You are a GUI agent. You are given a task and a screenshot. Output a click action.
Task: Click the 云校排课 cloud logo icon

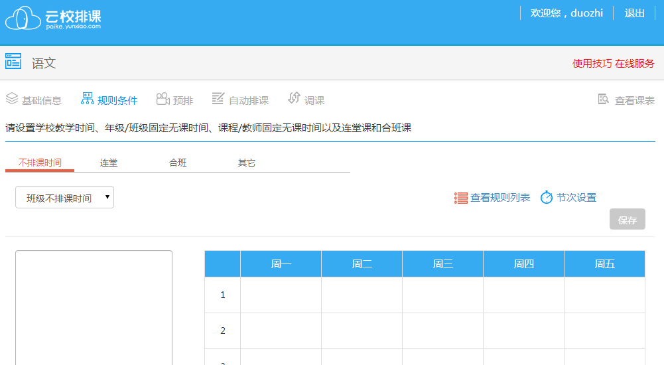click(23, 18)
